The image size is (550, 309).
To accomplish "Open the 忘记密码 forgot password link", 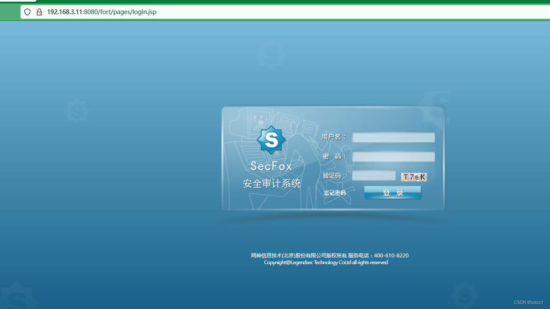I will [x=334, y=193].
